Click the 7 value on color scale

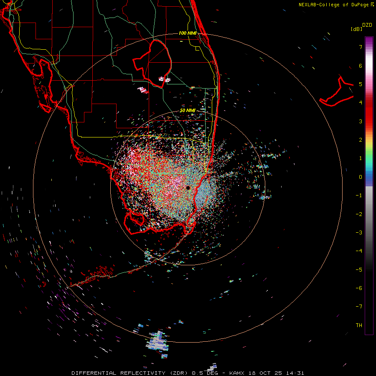tap(361, 47)
